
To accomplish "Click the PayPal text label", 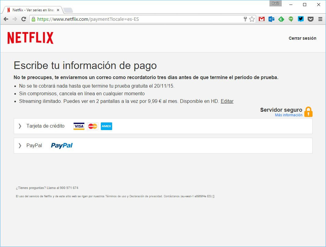I will coord(34,145).
